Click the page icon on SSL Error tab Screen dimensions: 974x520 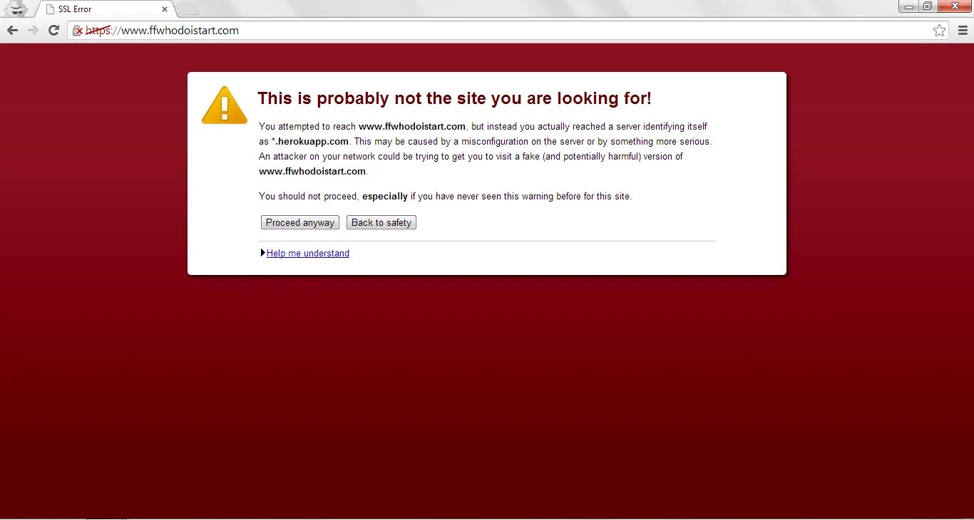pyautogui.click(x=50, y=9)
